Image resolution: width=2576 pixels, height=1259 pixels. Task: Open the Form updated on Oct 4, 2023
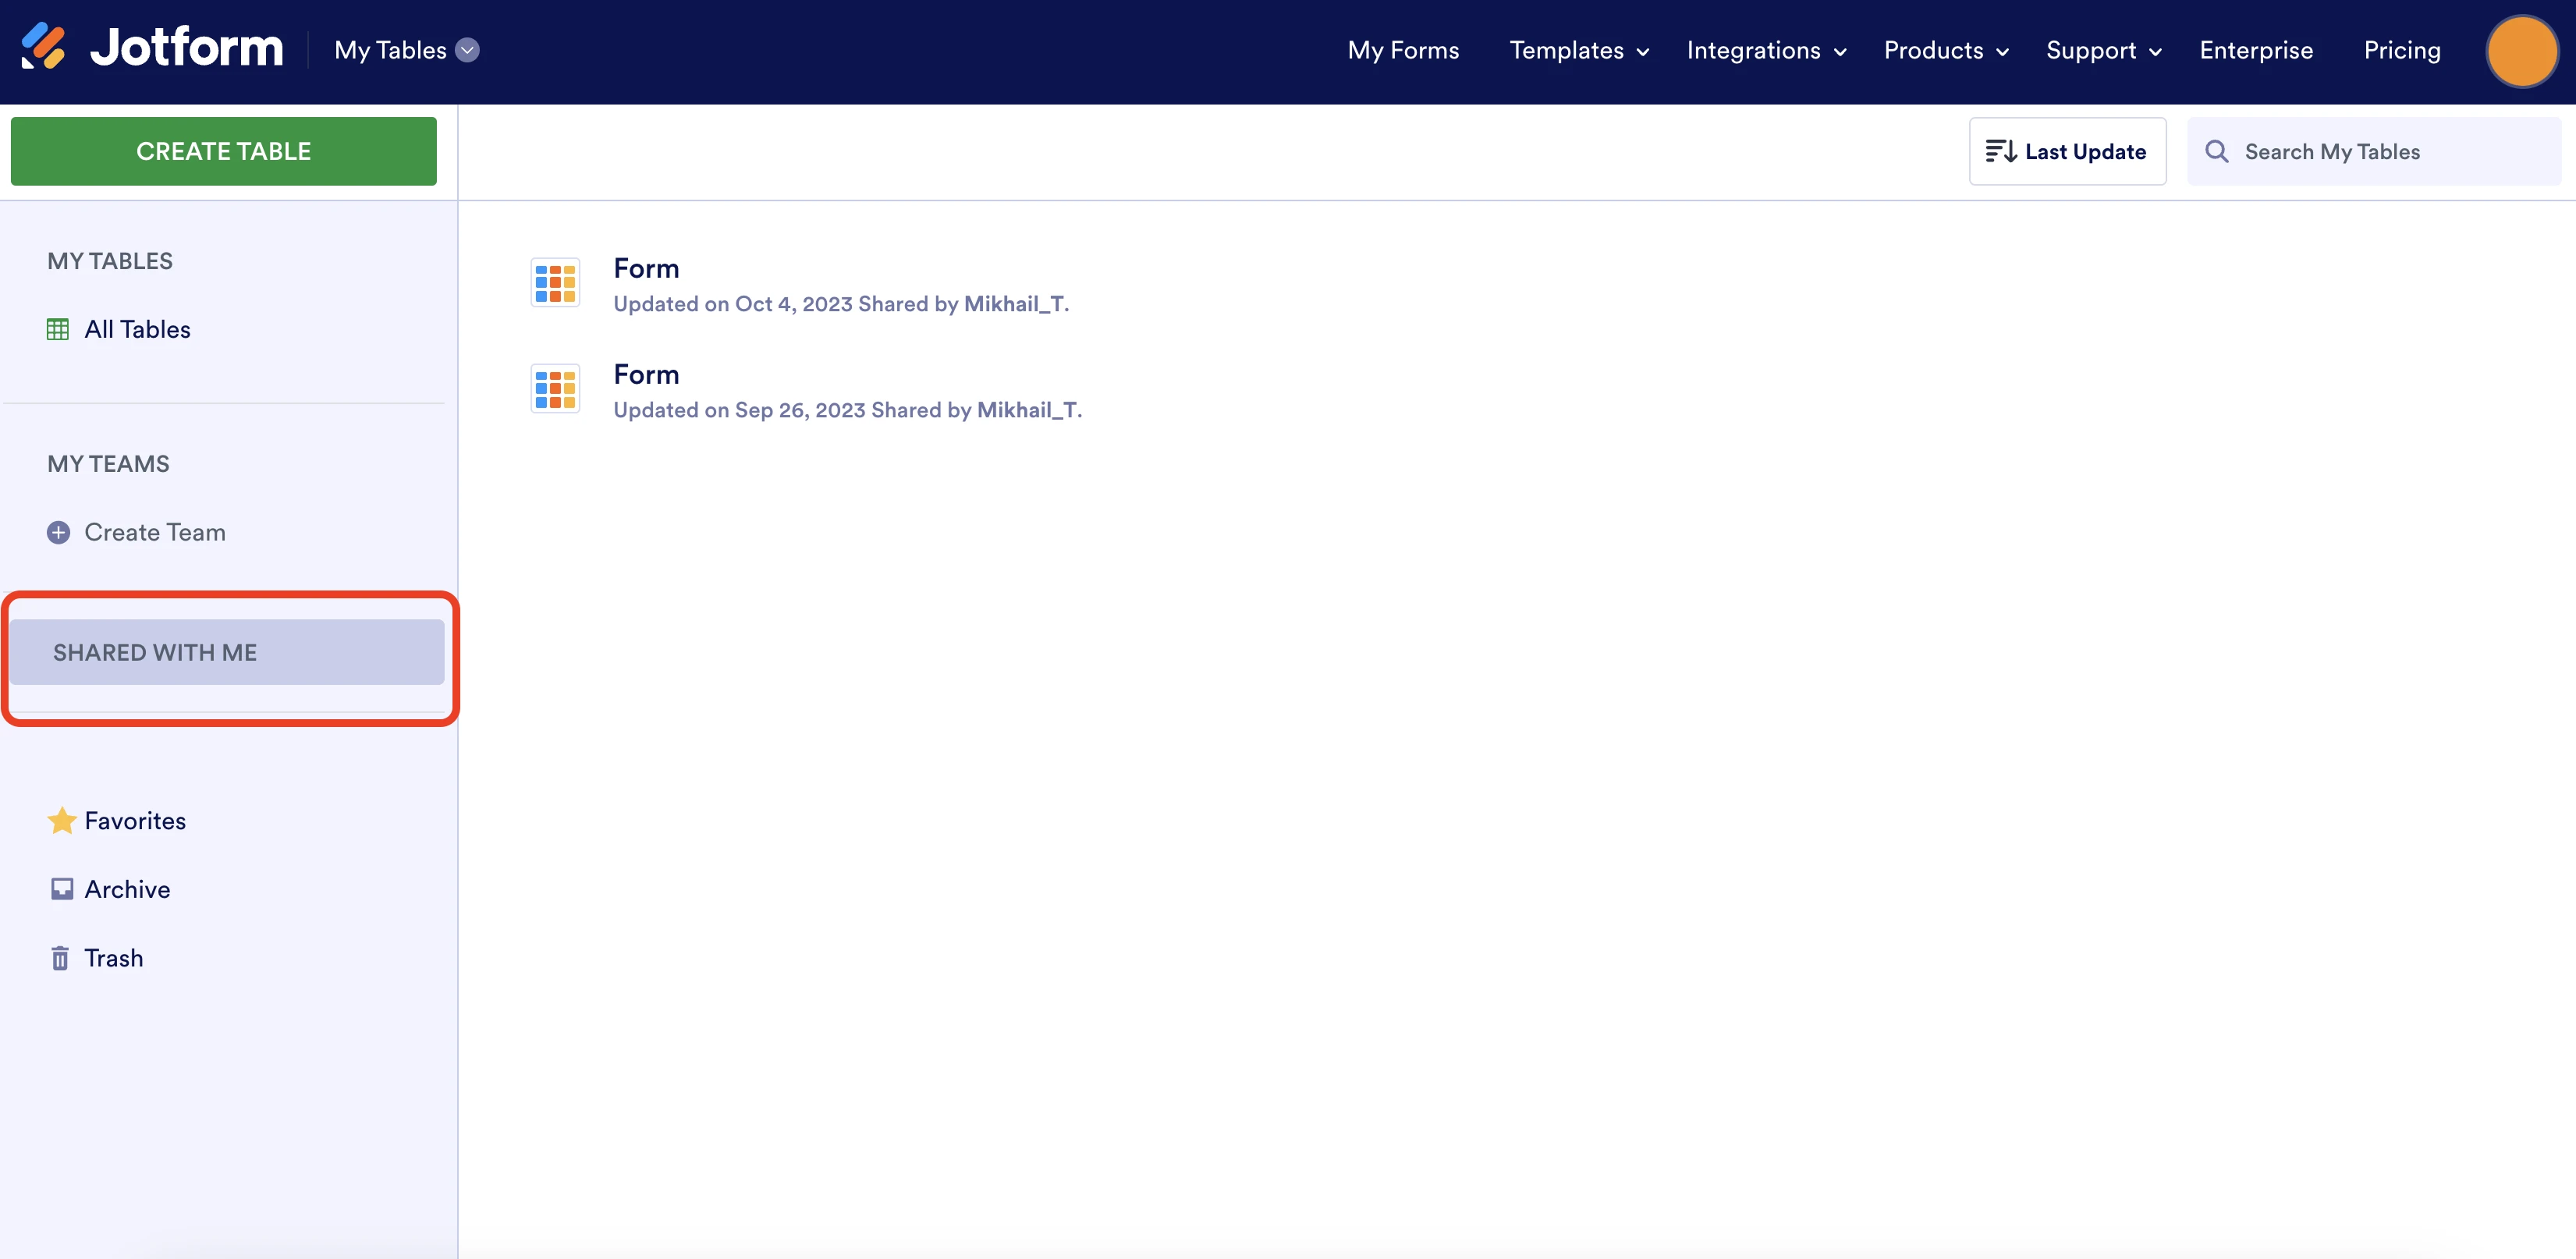(646, 268)
